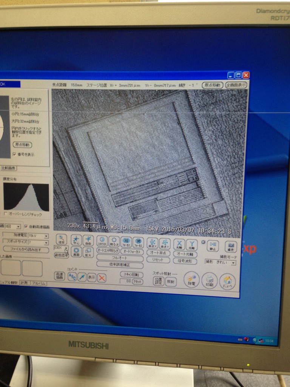Click the 静止 freeze play/pause icon

pyautogui.click(x=213, y=246)
